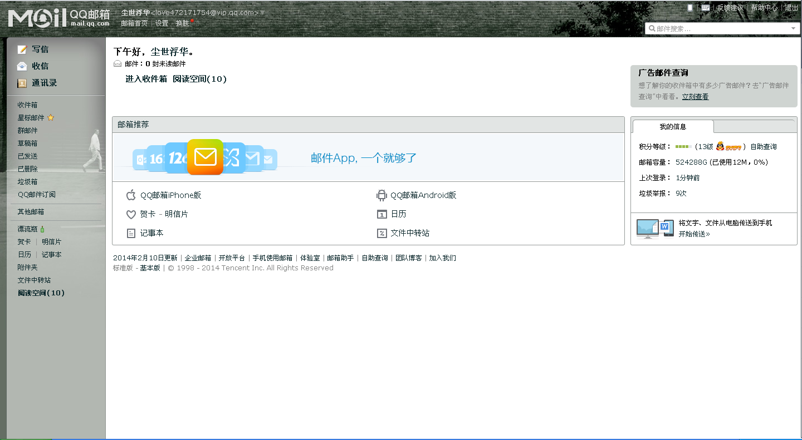Click the orange mail app icon in banner
802x440 pixels.
coord(205,157)
